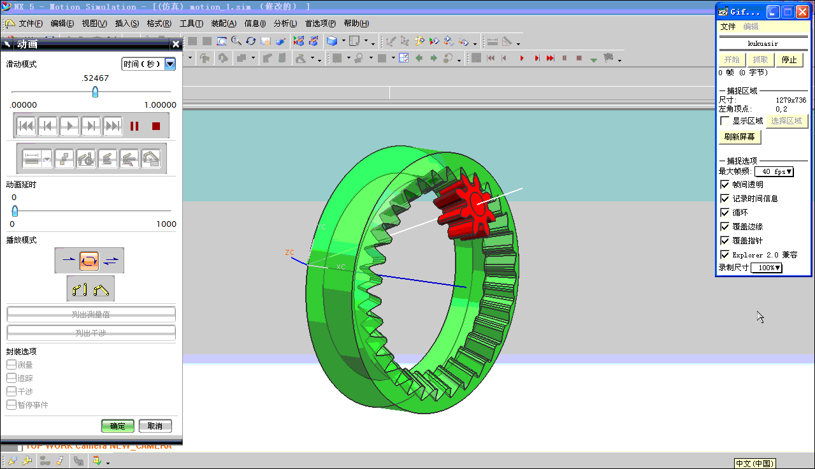Screen dimensions: 815x469
Task: Open the measure tool in animation panel
Action: (x=32, y=158)
